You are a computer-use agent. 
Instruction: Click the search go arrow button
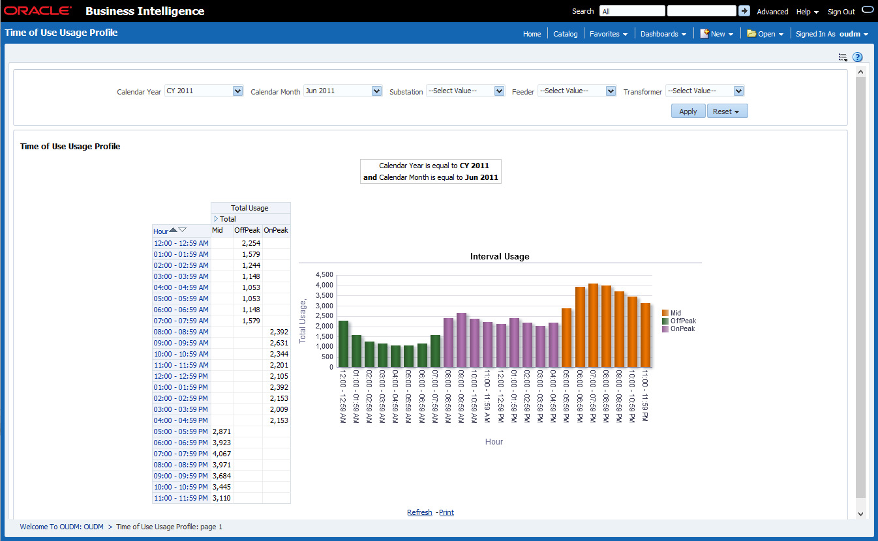pos(744,11)
